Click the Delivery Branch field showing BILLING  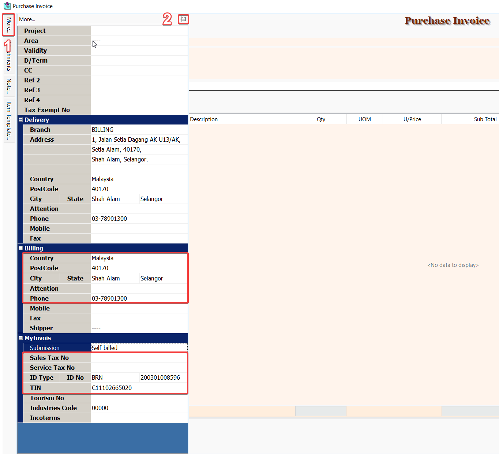tap(139, 130)
